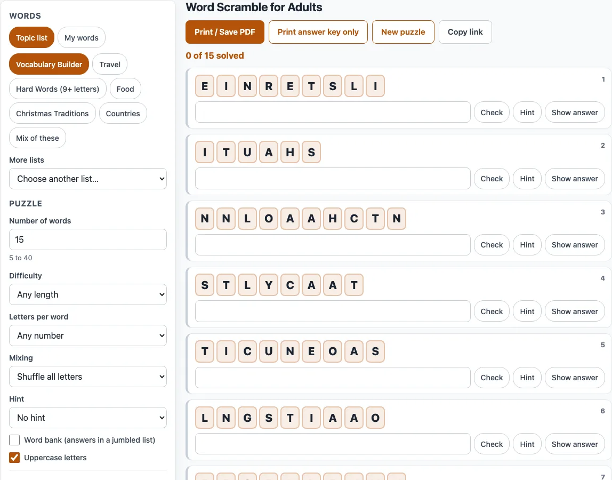Get a Hint for STLYCAAT
Screen dimensions: 612x480
[x=527, y=311]
